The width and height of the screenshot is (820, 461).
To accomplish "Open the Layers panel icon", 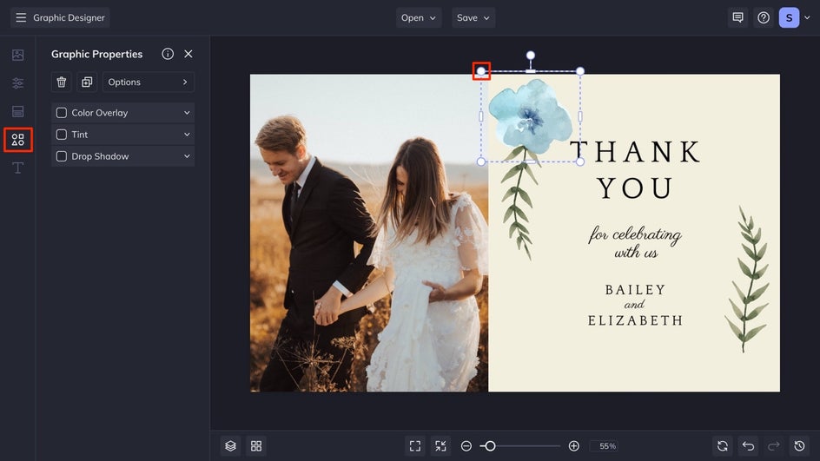I will 231,446.
